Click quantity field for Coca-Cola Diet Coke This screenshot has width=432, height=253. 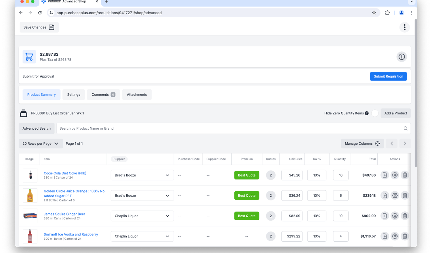click(340, 175)
